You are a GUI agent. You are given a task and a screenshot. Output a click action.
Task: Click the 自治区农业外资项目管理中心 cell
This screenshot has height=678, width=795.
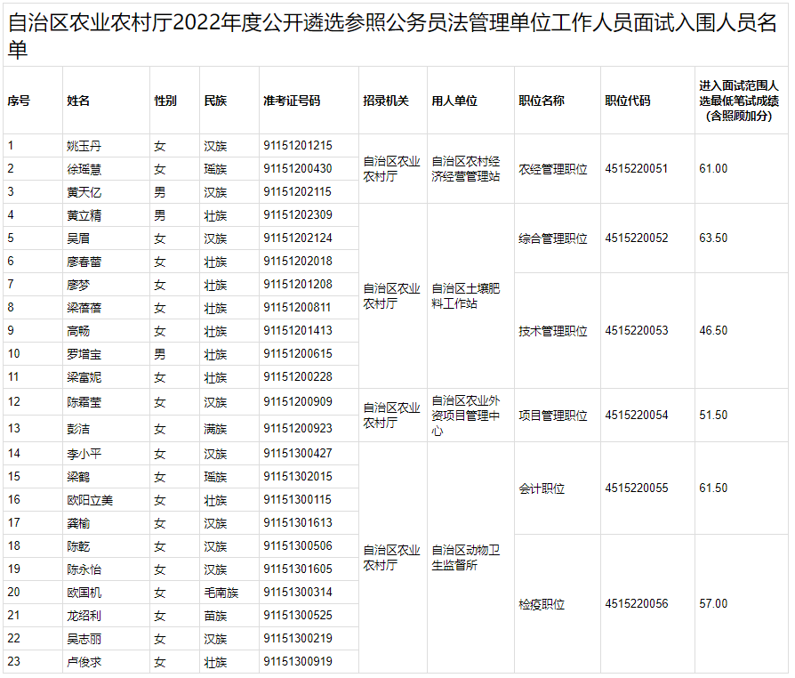tap(466, 416)
